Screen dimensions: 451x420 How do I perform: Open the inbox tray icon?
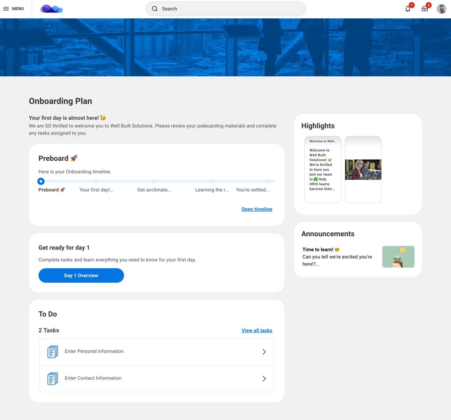click(424, 9)
